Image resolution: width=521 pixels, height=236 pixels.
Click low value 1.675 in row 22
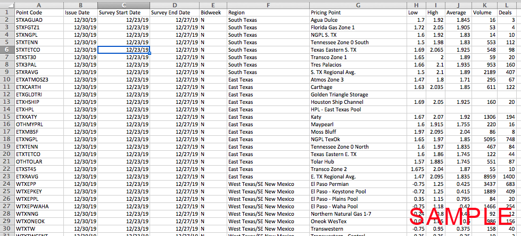(x=416, y=169)
